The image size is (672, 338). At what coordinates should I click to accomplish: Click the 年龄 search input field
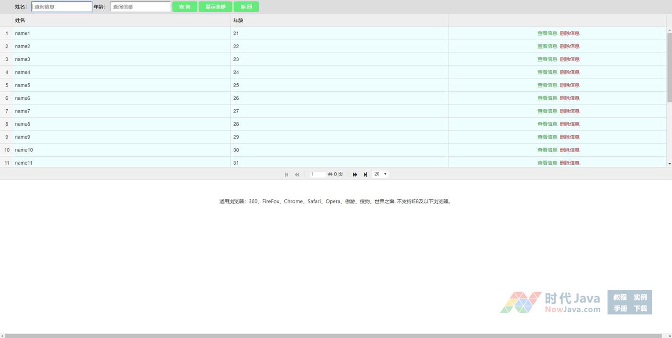140,7
